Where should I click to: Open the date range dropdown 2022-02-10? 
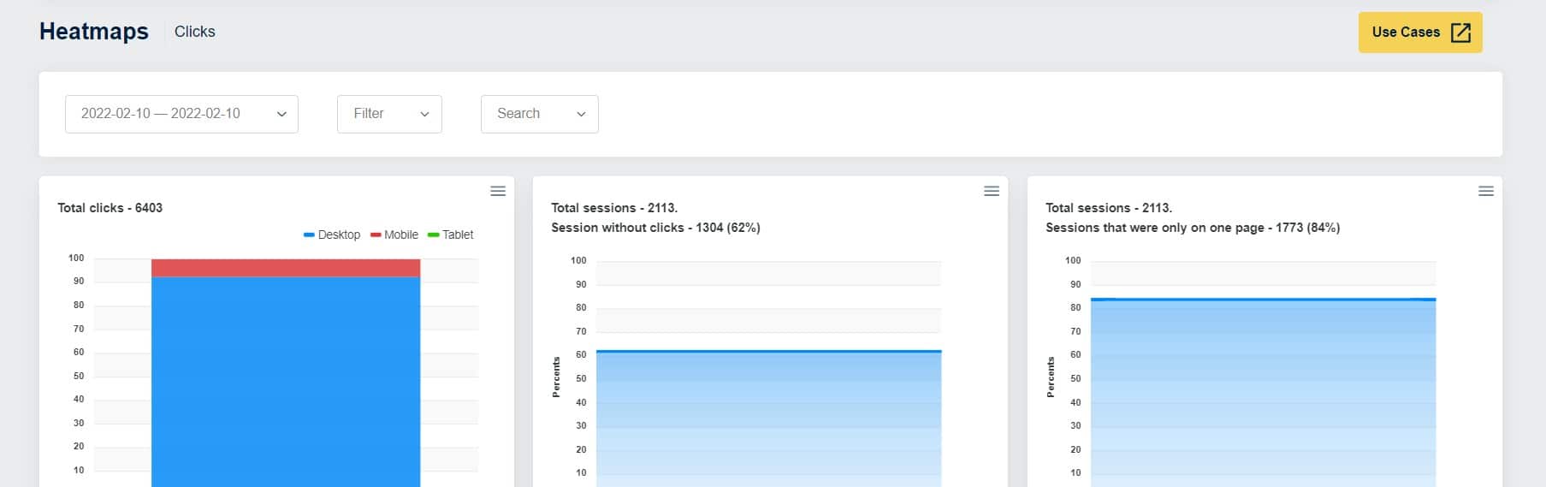click(x=181, y=114)
